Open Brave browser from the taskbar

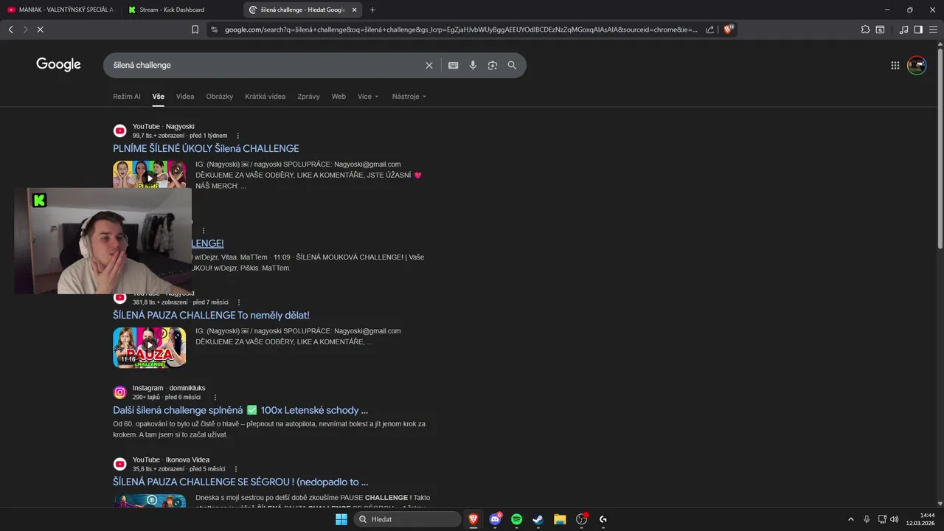(473, 519)
